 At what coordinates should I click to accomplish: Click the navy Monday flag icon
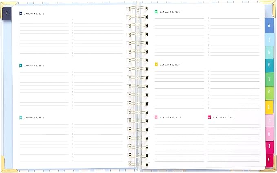tap(21, 13)
